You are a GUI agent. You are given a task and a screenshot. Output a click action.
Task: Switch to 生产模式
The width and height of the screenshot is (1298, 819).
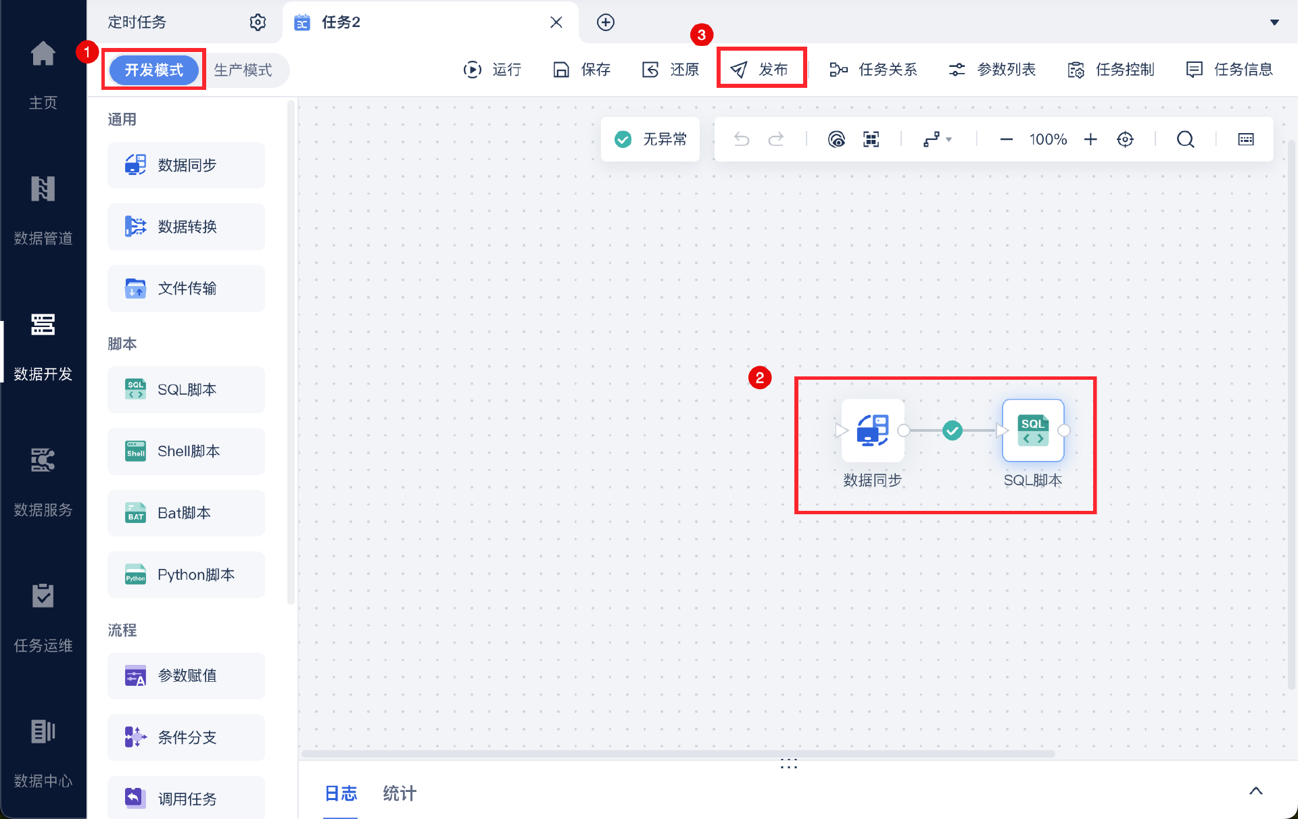click(243, 70)
